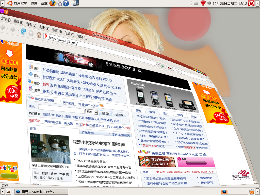Expand the address bar URL history dropdown

[158, 65]
